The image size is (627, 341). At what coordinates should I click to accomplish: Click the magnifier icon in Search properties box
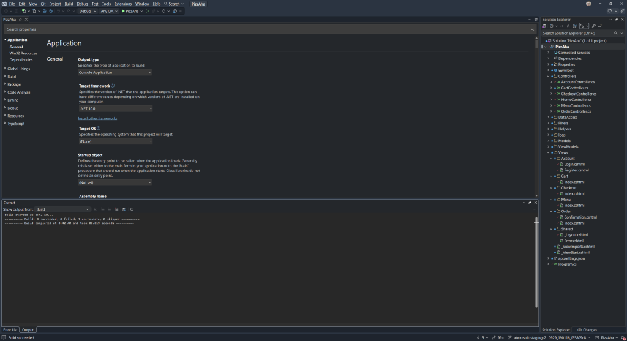pyautogui.click(x=532, y=29)
